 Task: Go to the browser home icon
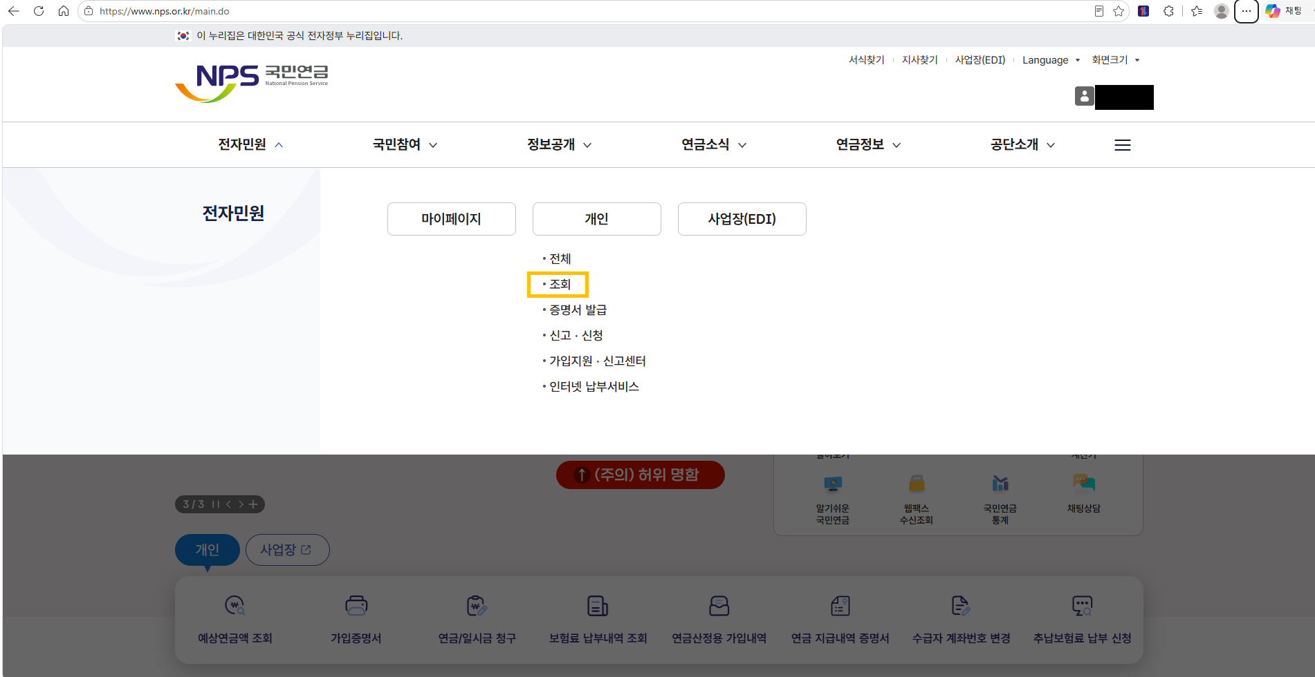[64, 11]
